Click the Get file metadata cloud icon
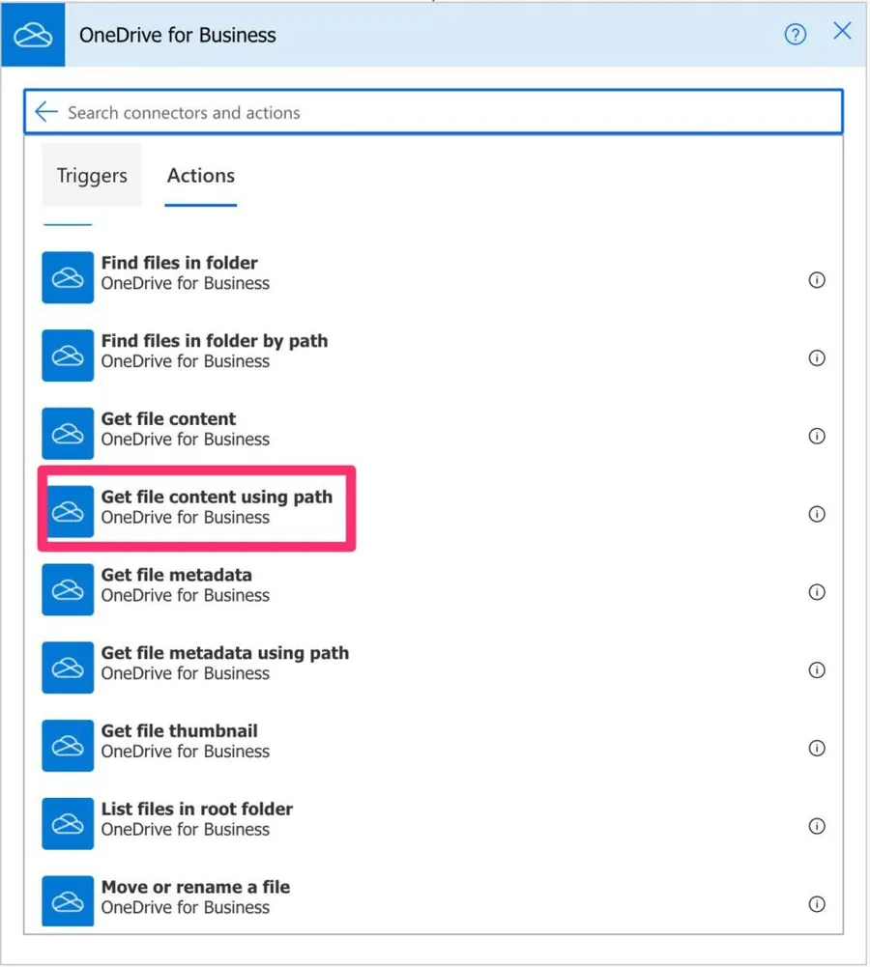The height and width of the screenshot is (967, 870). pos(68,590)
